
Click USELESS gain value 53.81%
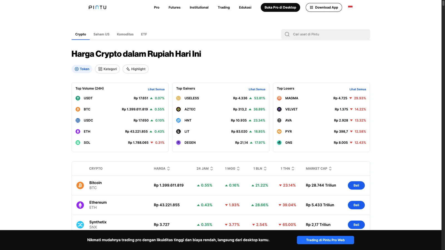tap(259, 98)
